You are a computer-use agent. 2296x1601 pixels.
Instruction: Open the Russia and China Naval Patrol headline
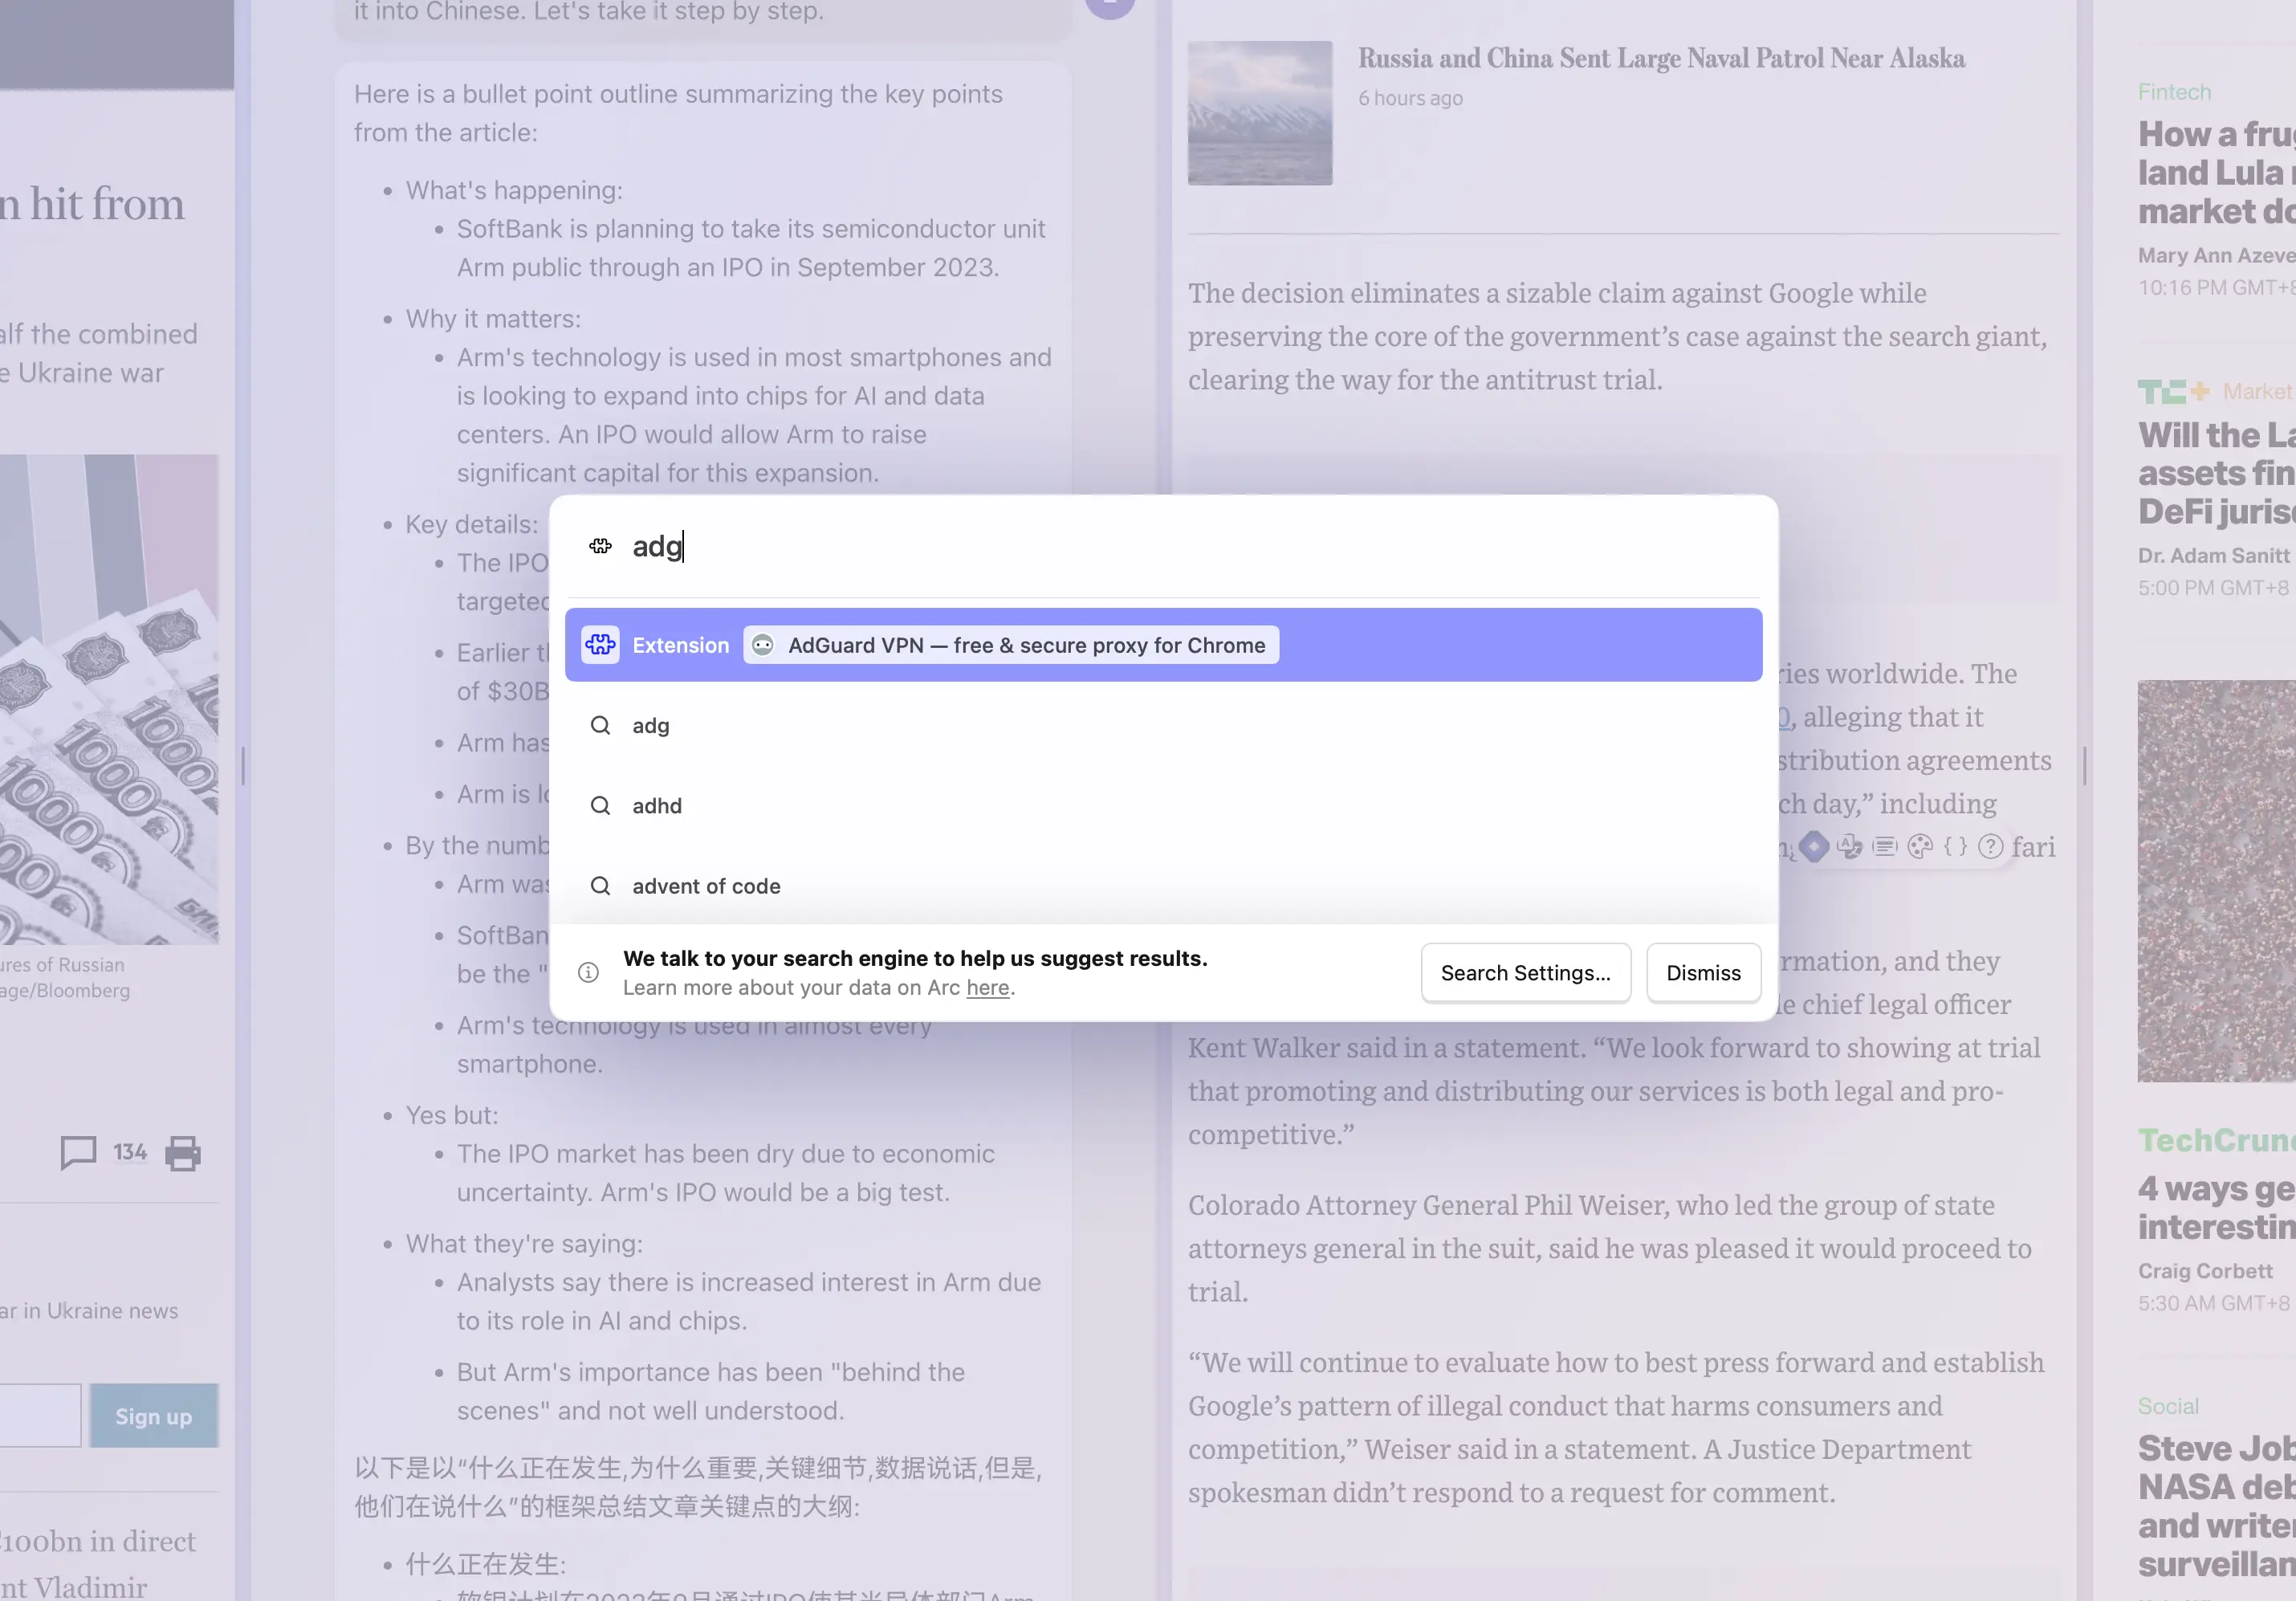click(1661, 58)
